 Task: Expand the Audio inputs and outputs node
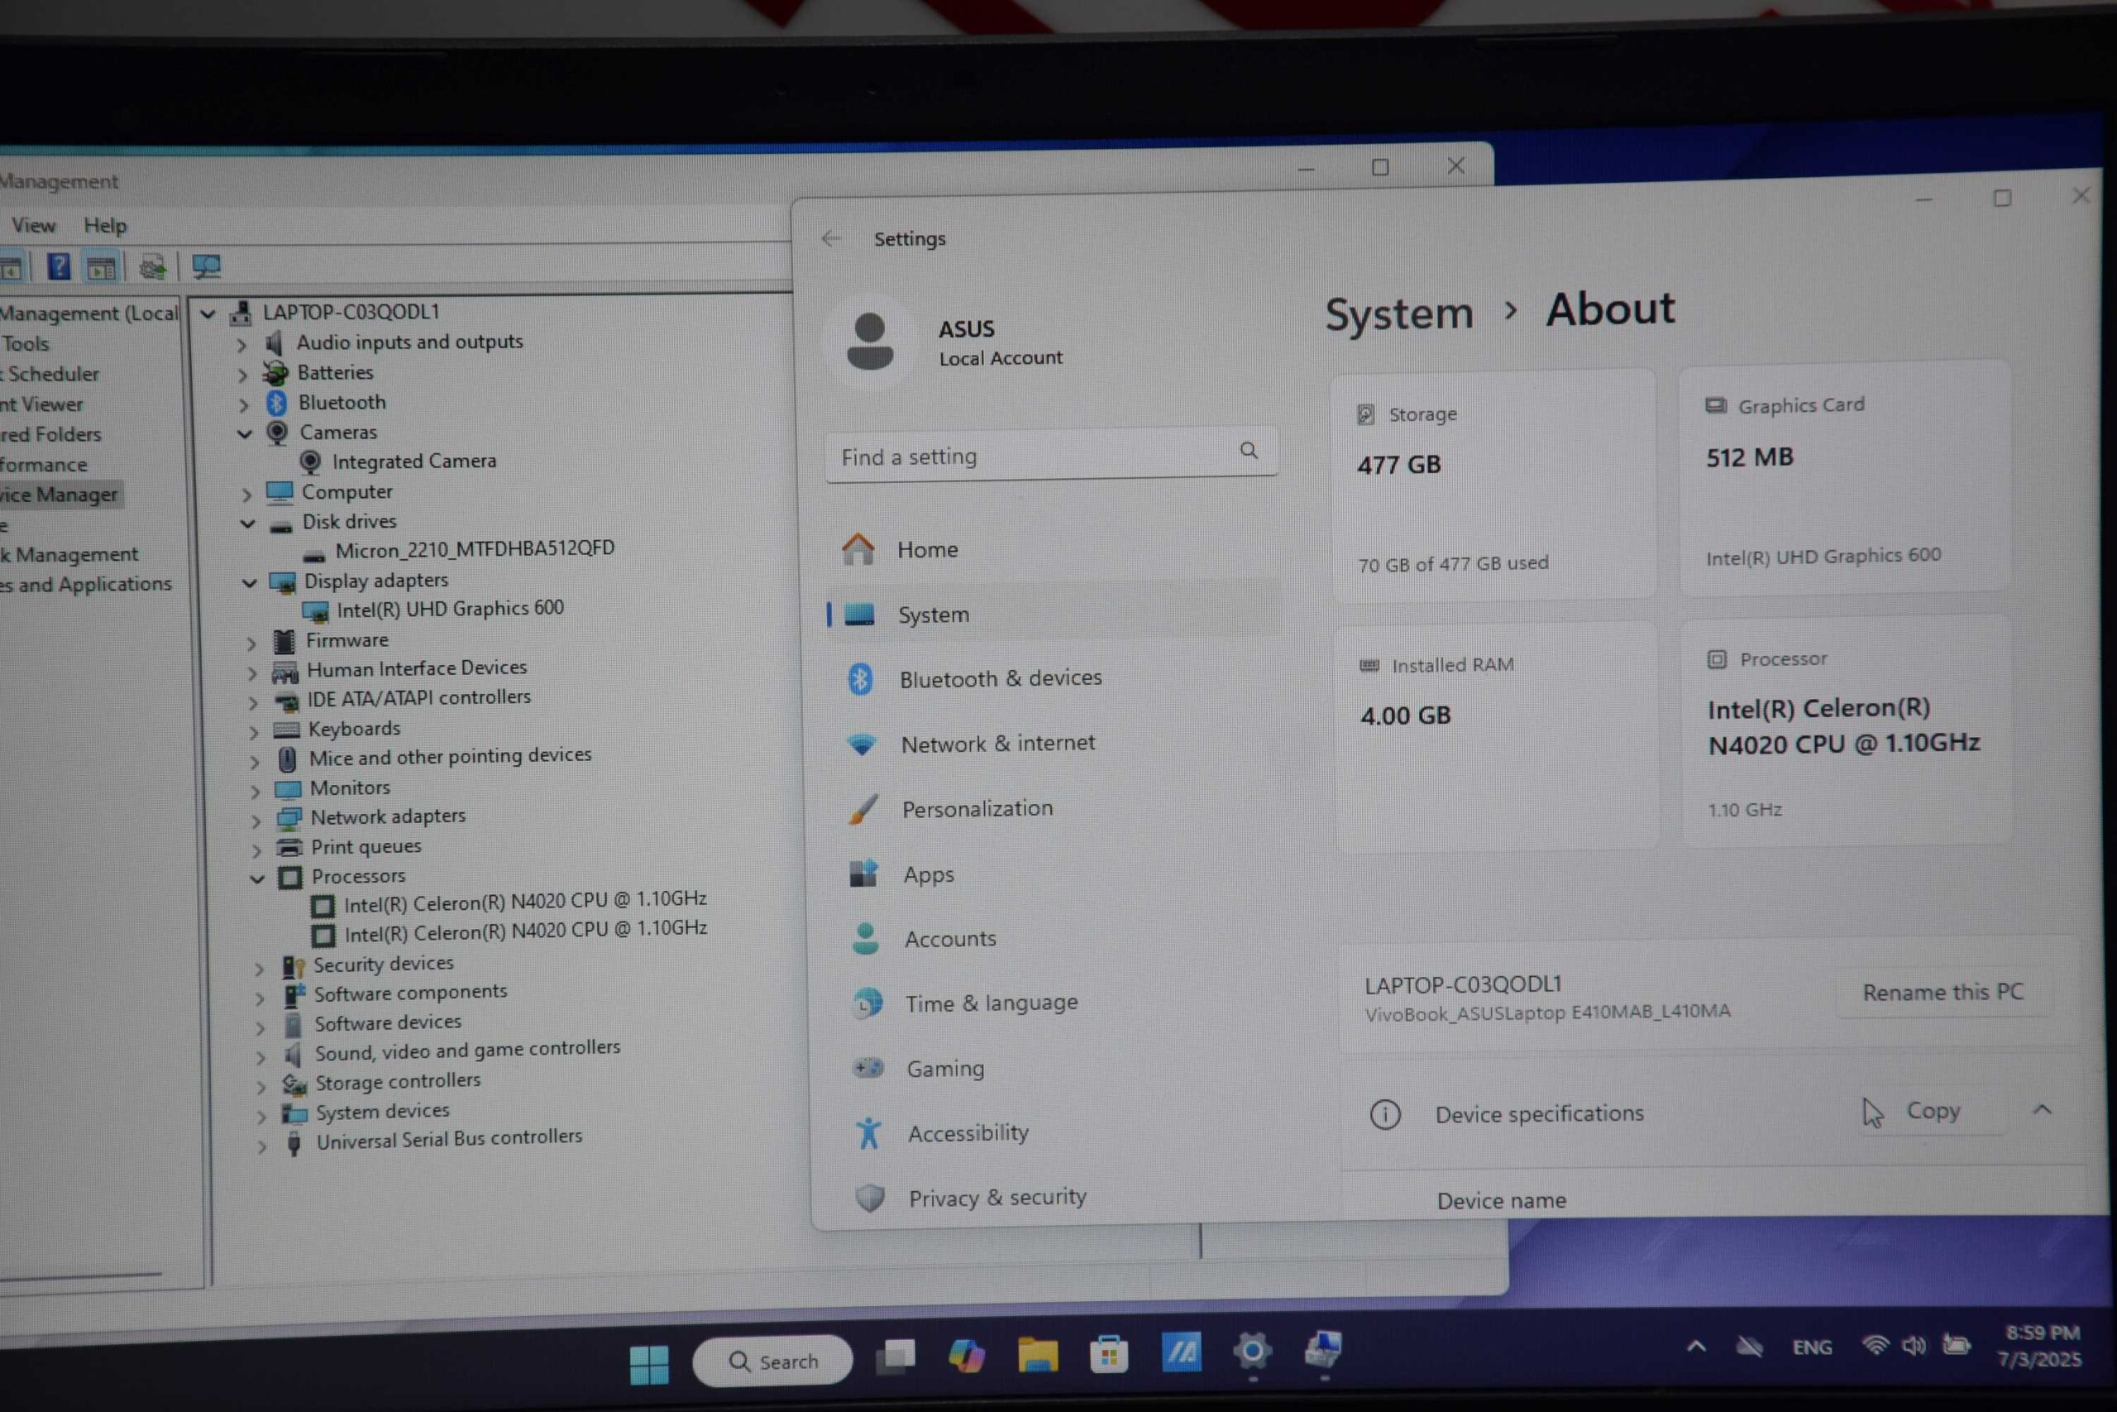(241, 344)
